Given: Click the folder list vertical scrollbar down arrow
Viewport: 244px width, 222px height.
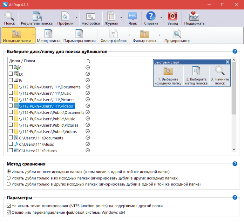Looking at the screenshot, I should pyautogui.click(x=234, y=149).
